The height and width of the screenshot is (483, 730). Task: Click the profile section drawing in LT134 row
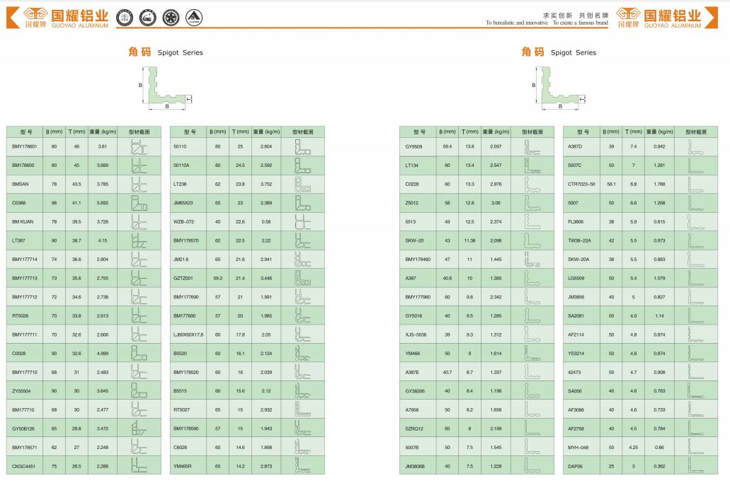(x=532, y=165)
